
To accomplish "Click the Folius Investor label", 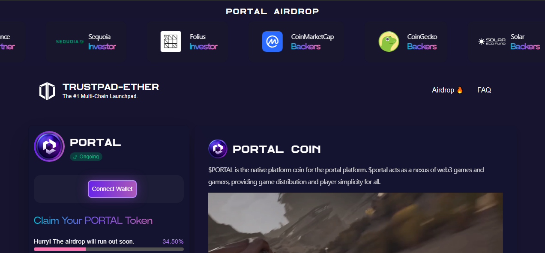I will 204,46.
